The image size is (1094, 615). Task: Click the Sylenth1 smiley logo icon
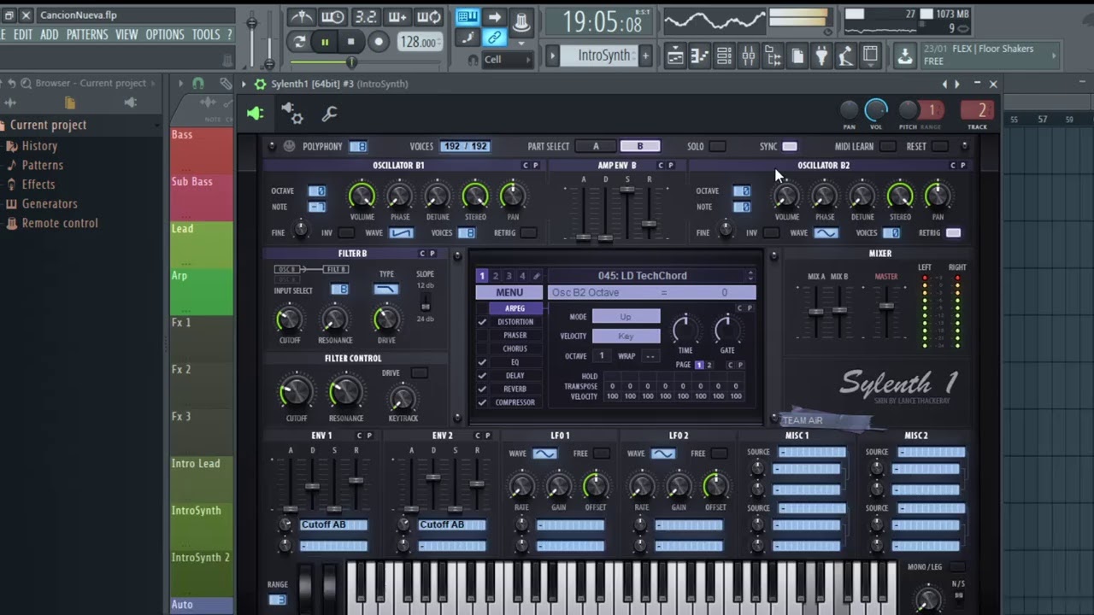pyautogui.click(x=289, y=146)
